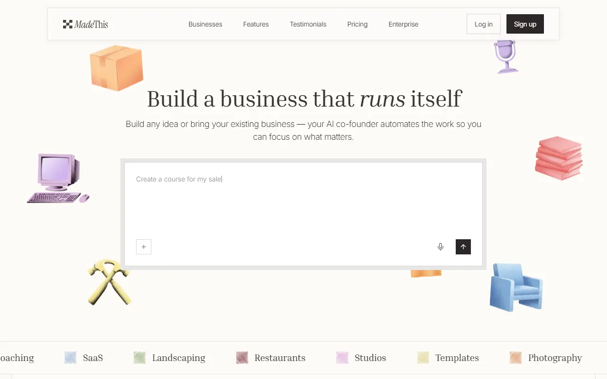Click the purple microphone illustration
Screen dimensions: 607x379
[506, 56]
